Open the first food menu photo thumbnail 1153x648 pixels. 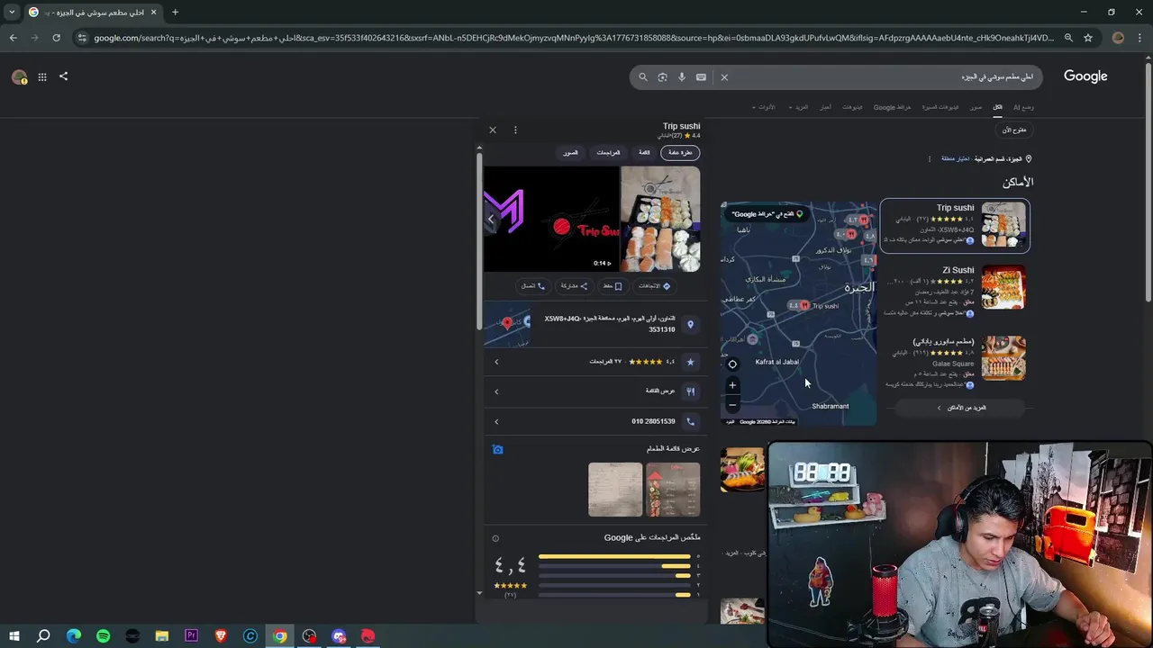pyautogui.click(x=673, y=490)
